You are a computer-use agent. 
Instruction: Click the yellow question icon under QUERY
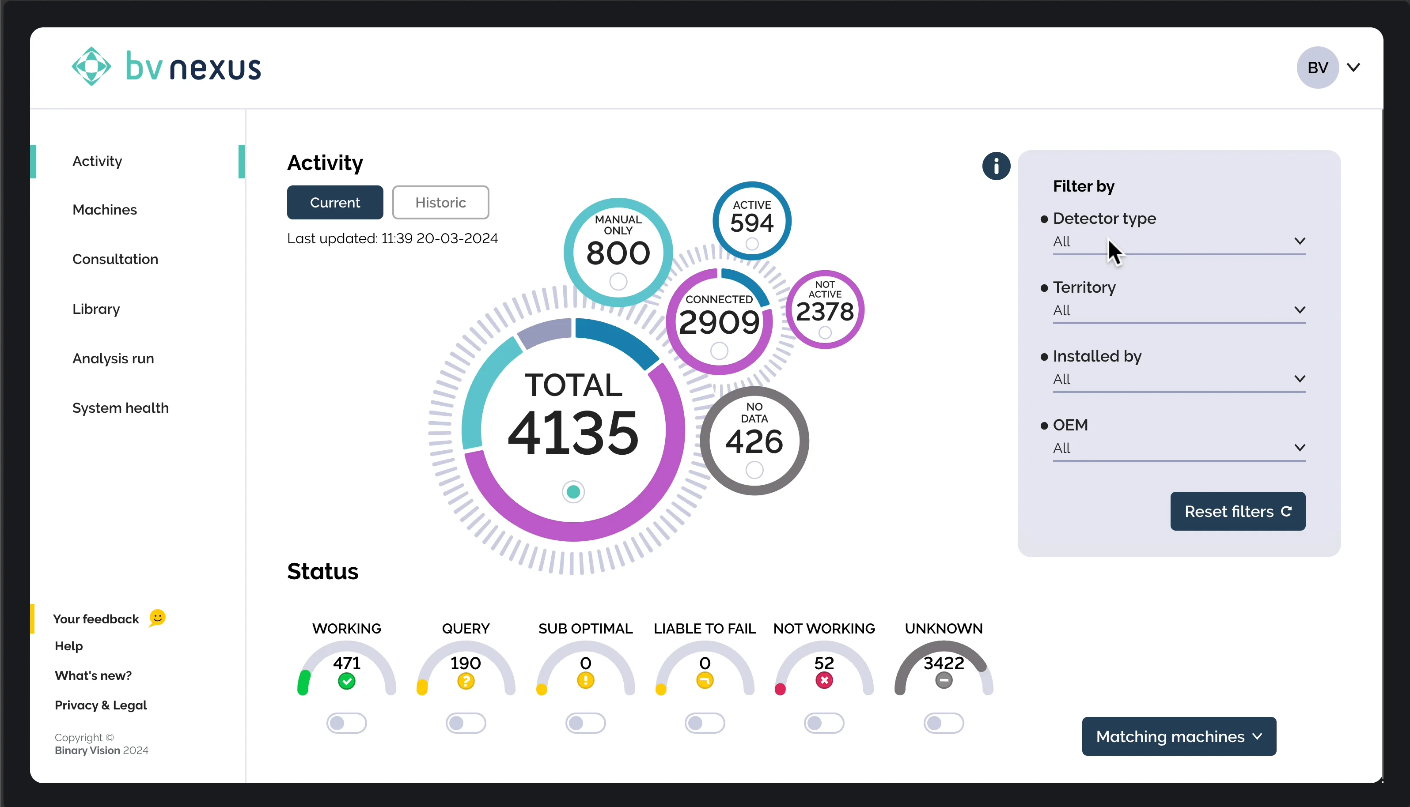point(466,681)
